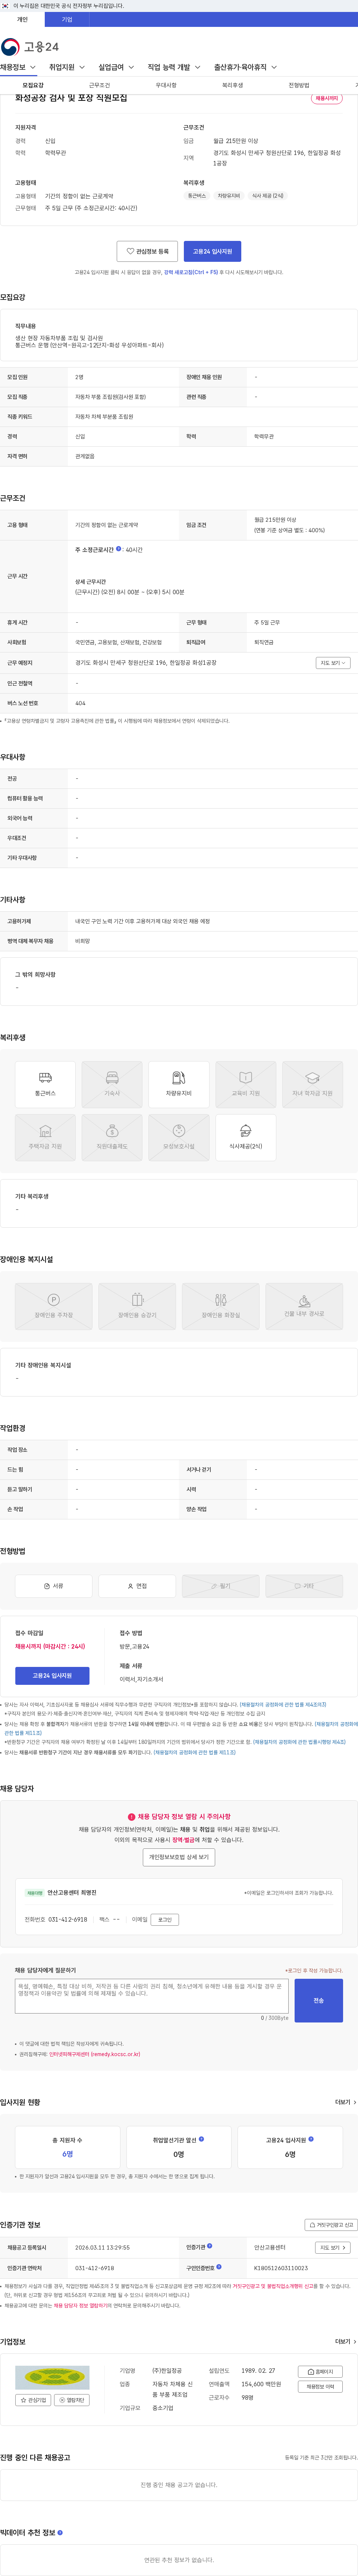
Task: Click the 고용24 입사지원 button under 접수 마감일
Action: 52,1675
